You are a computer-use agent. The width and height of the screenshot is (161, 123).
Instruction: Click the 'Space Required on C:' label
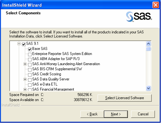pos(26,95)
